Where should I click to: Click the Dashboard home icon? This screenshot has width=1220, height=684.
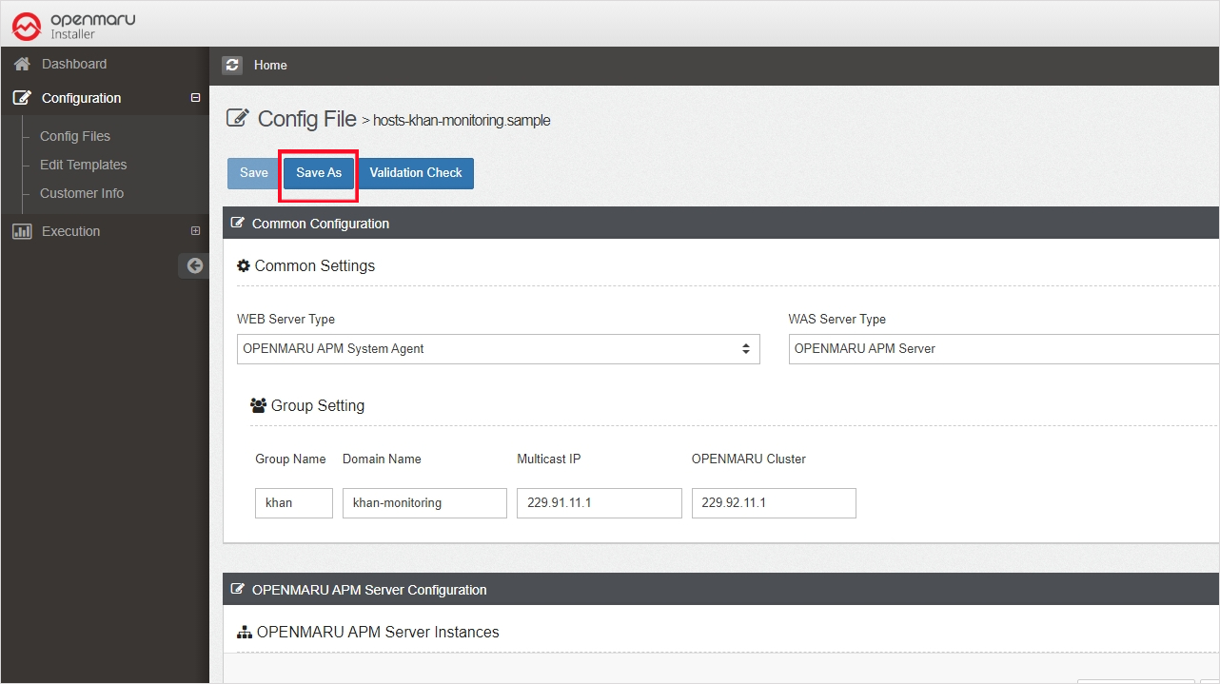tap(22, 64)
